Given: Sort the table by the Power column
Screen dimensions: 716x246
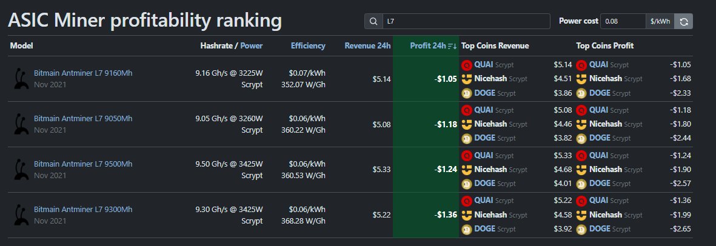Looking at the screenshot, I should click(251, 45).
